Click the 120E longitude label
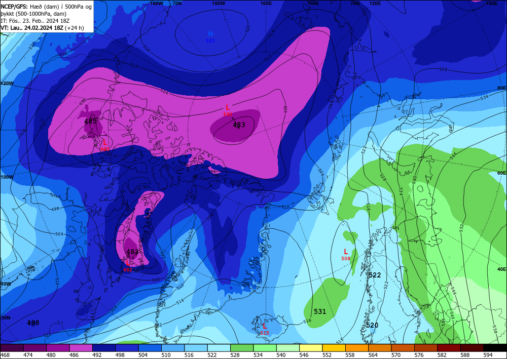Viewport: 507px width, 359px height. (x=375, y=3)
